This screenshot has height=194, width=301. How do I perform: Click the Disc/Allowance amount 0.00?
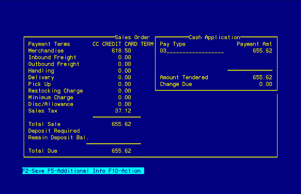[125, 104]
